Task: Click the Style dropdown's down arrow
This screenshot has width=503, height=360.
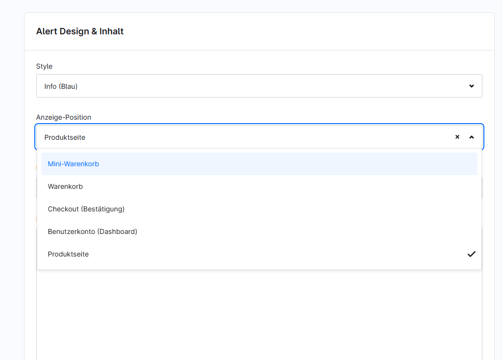Action: point(472,86)
